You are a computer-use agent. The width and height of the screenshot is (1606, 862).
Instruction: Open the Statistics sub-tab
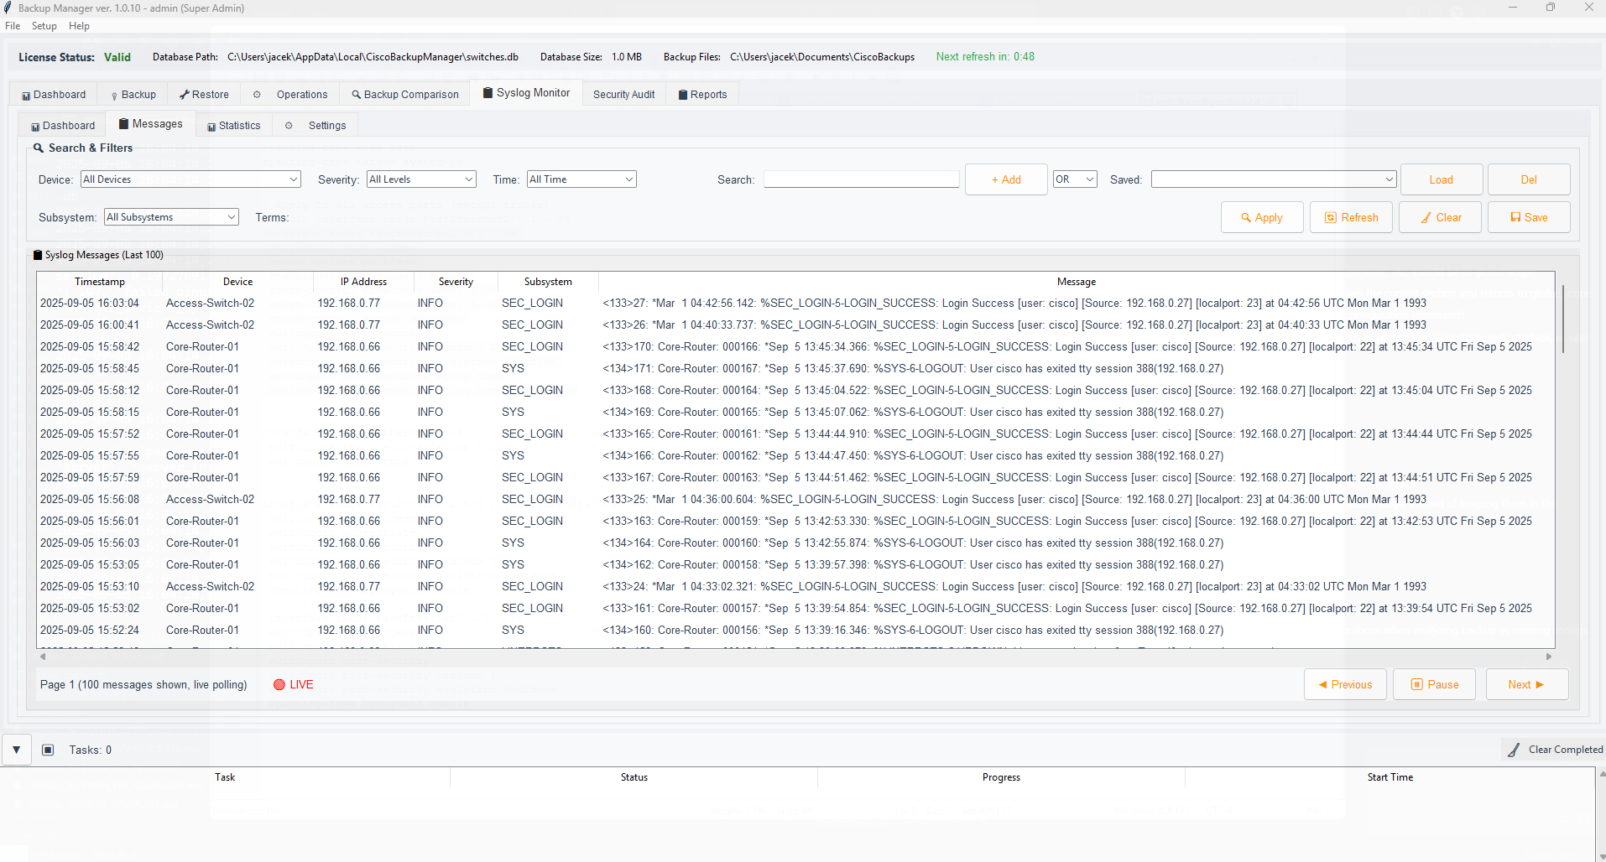[x=233, y=126]
